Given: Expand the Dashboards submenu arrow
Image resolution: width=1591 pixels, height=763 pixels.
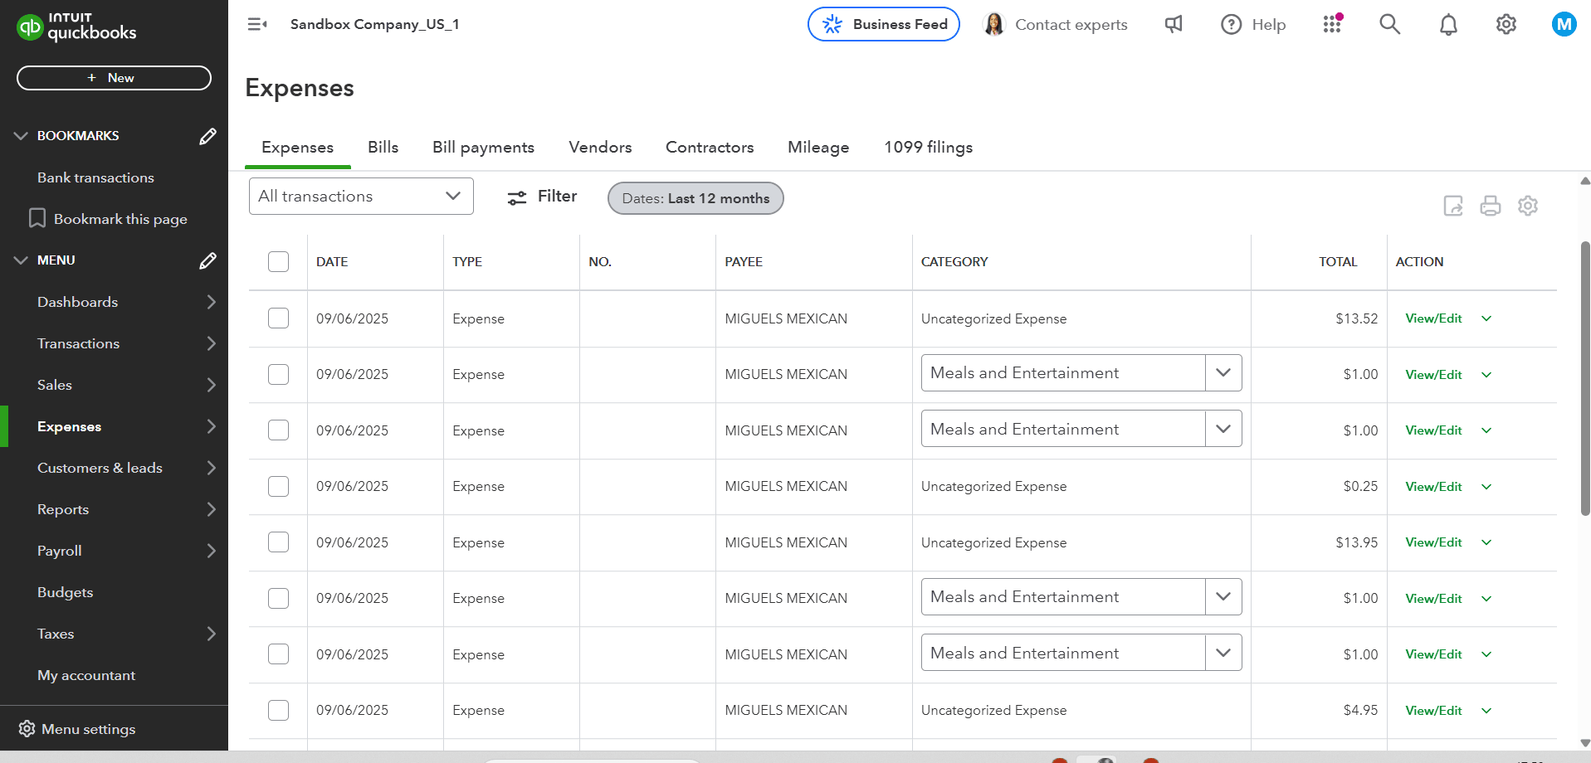Looking at the screenshot, I should pos(211,302).
